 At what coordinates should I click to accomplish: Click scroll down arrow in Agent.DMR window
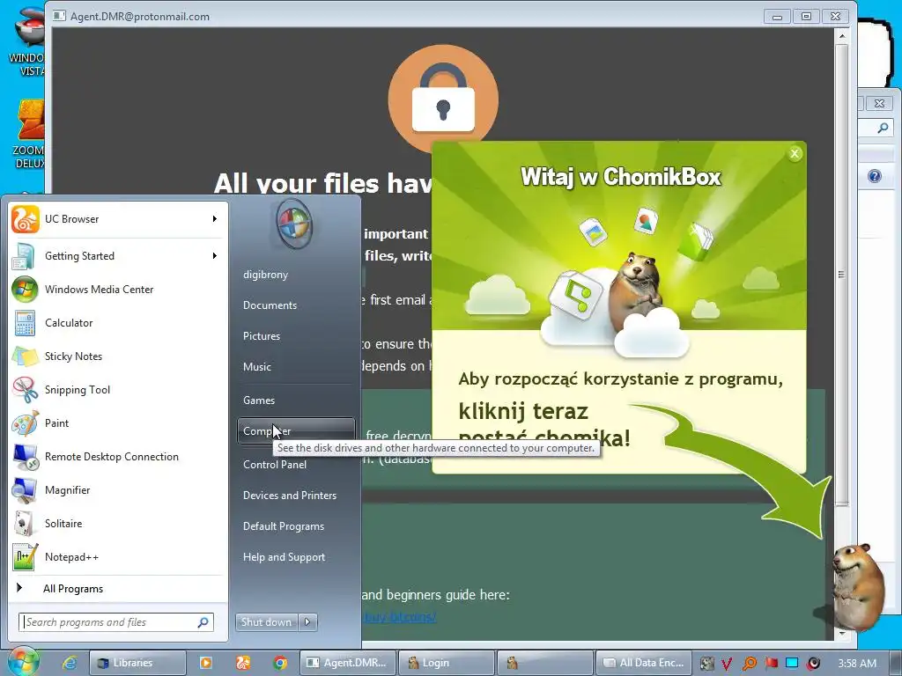point(841,633)
